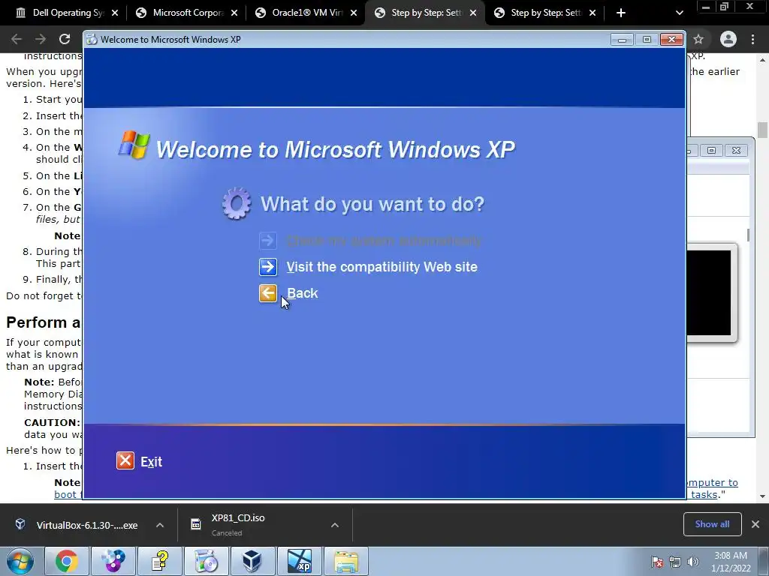769x576 pixels.
Task: Close the Oracle VM VirtualBox tab
Action: pyautogui.click(x=354, y=13)
